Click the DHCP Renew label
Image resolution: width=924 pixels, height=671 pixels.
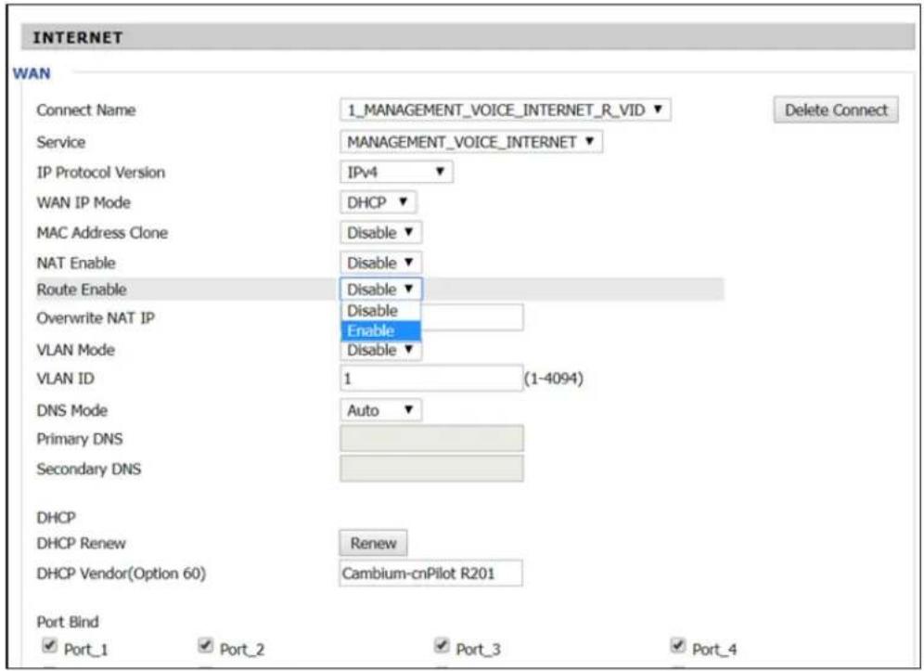[82, 544]
